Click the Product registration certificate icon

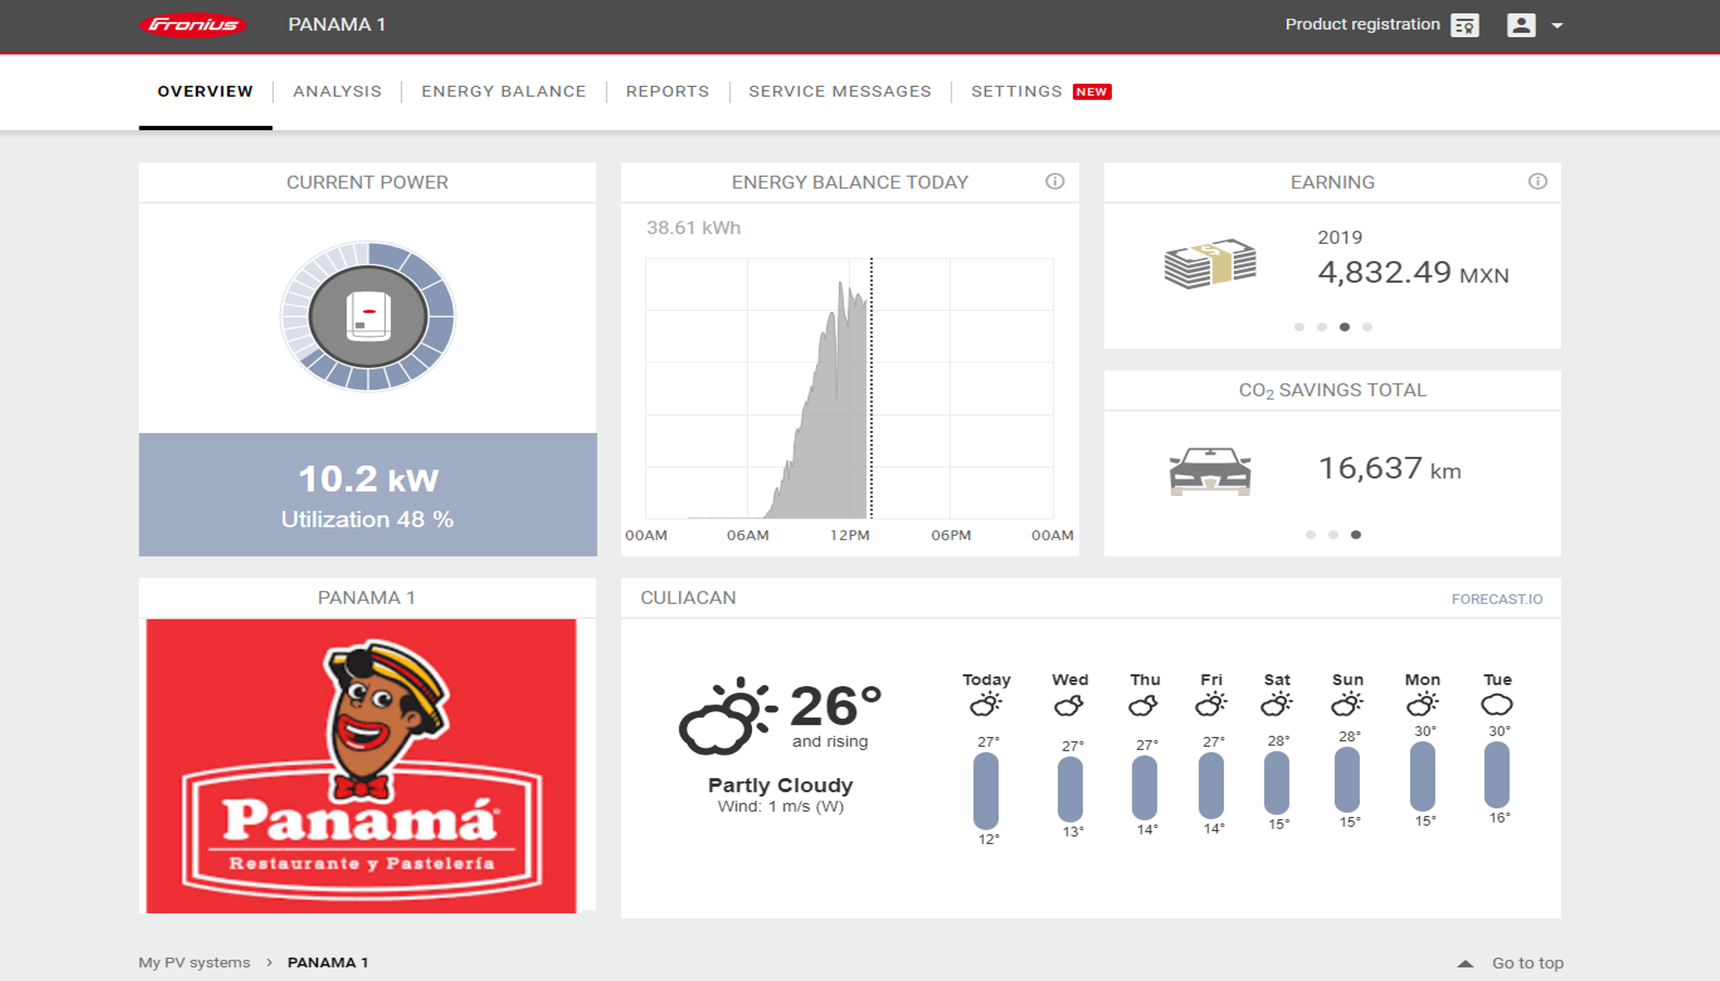click(x=1465, y=25)
